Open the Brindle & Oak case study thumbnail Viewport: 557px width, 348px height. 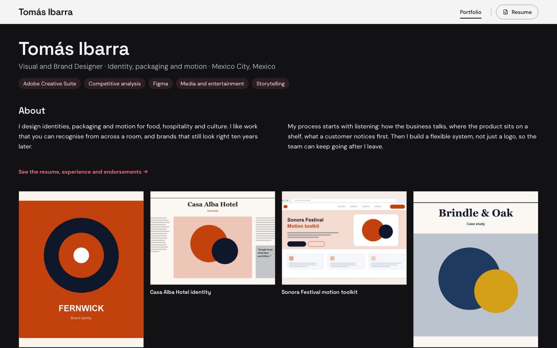(x=476, y=269)
